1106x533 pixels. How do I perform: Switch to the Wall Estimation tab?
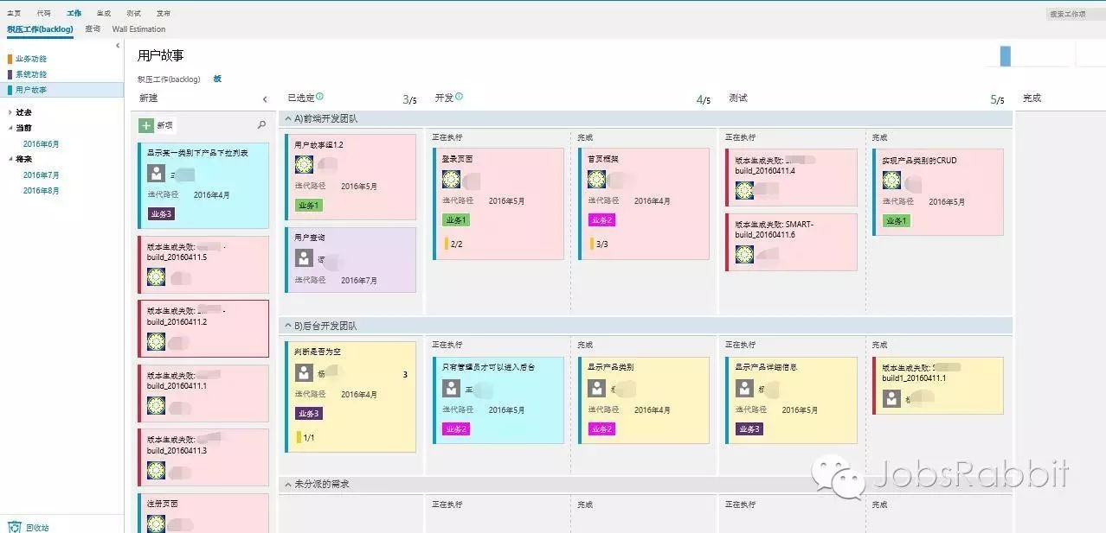pyautogui.click(x=138, y=29)
